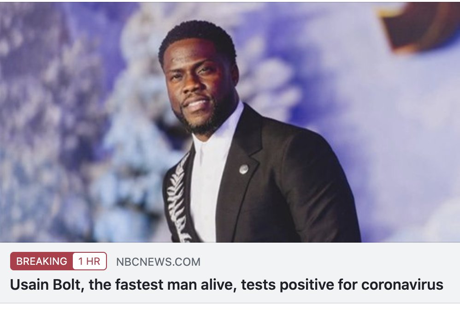Click the name Usain Bolt in headline
460x310 pixels.
click(46, 285)
